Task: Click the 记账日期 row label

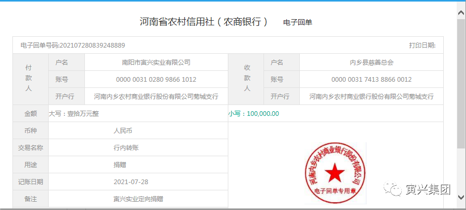Action: (31, 182)
